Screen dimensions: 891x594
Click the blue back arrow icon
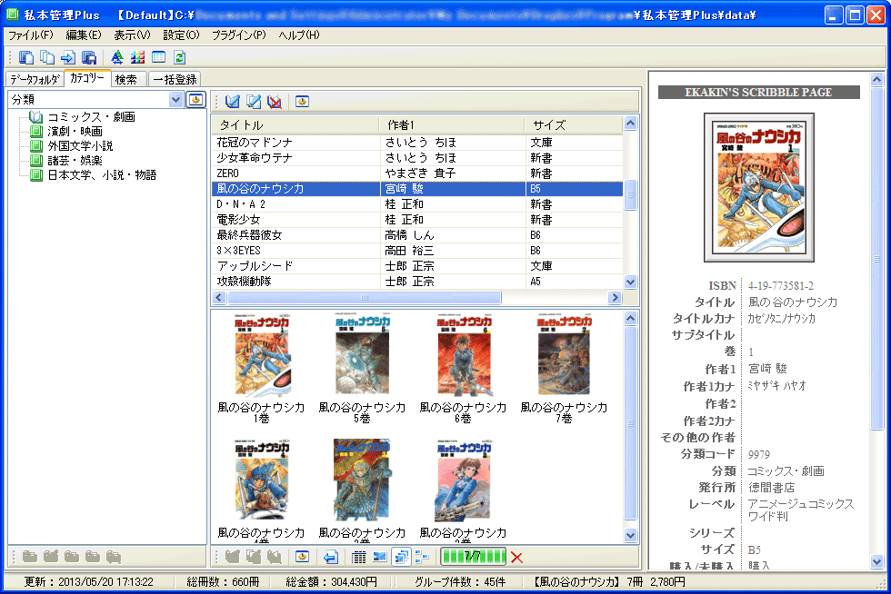pyautogui.click(x=331, y=557)
